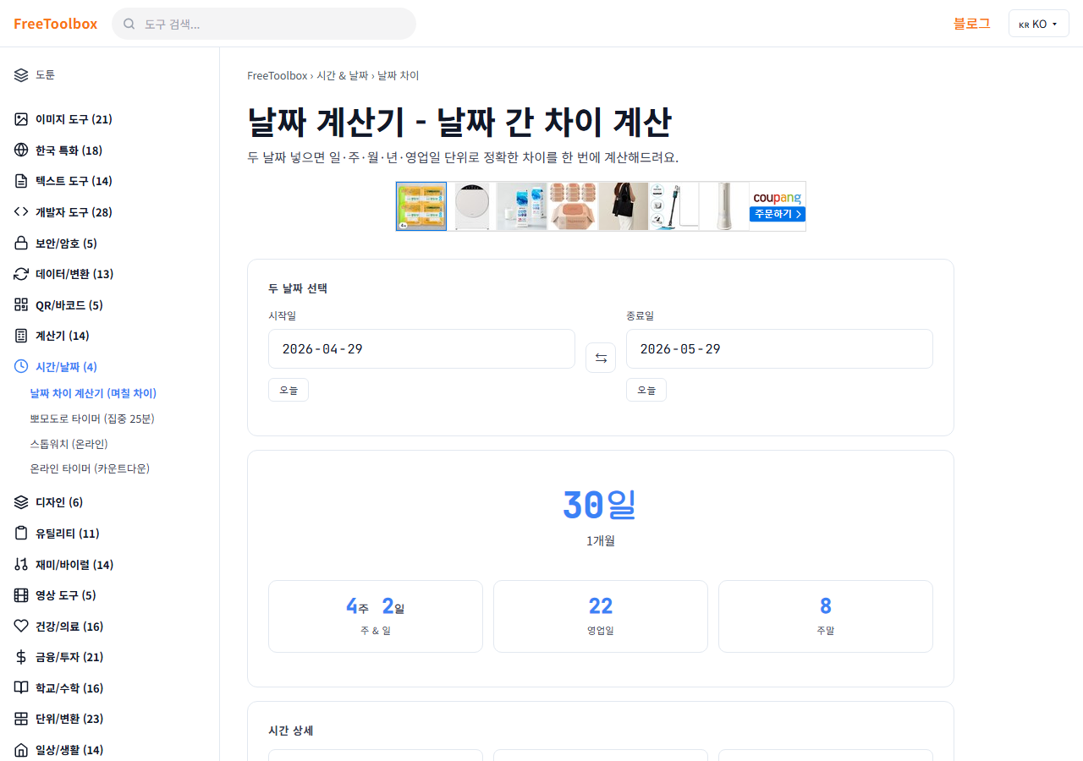
Task: Click the 도툰 layers icon in sidebar
Action: click(21, 74)
